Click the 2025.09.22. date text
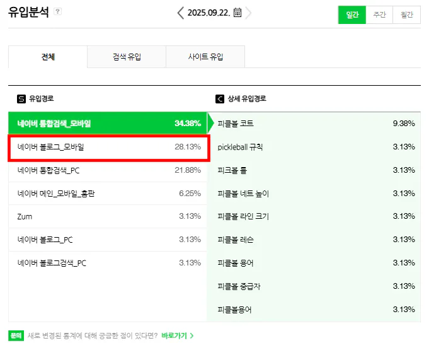 pos(209,13)
